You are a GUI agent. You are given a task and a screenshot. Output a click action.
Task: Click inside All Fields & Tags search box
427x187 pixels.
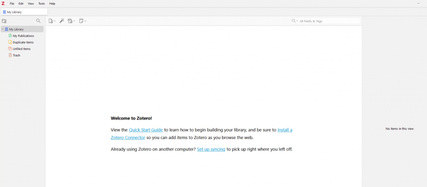coord(327,21)
